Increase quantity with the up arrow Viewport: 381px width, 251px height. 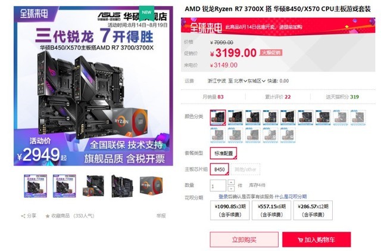pos(231,182)
